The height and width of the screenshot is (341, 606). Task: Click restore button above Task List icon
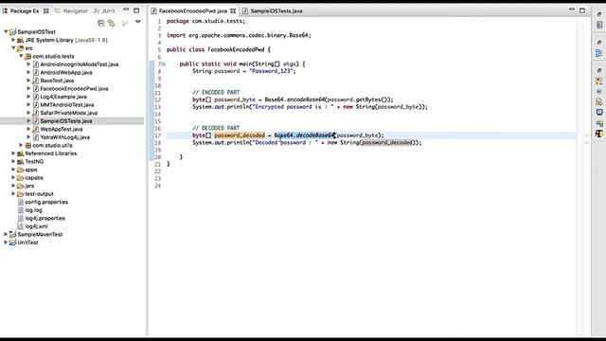click(x=599, y=14)
